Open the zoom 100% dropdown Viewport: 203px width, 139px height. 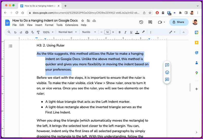48,32
